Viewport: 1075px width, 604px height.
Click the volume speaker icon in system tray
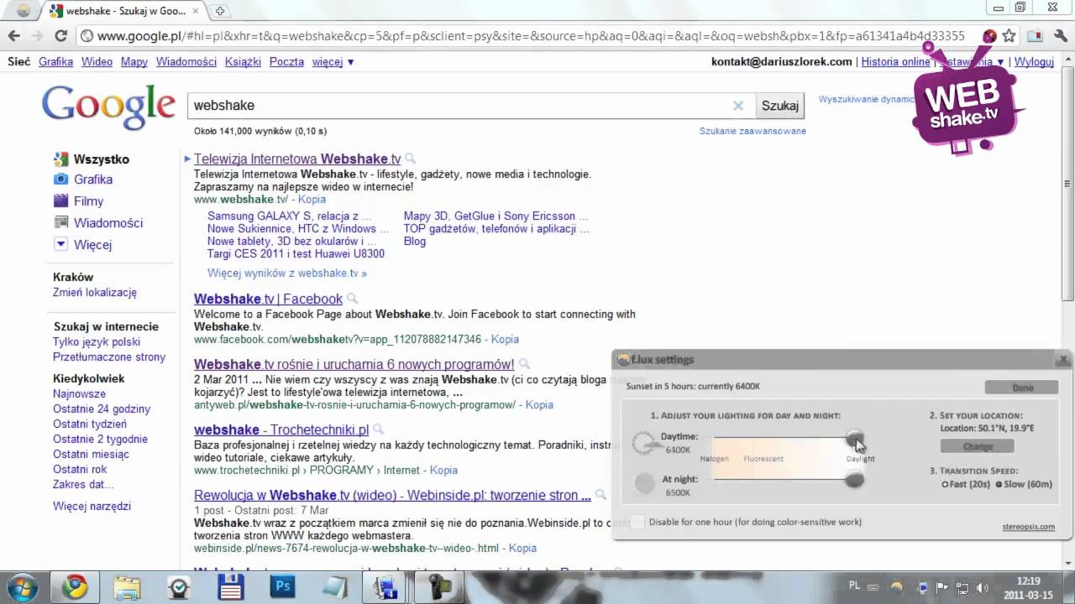click(981, 587)
